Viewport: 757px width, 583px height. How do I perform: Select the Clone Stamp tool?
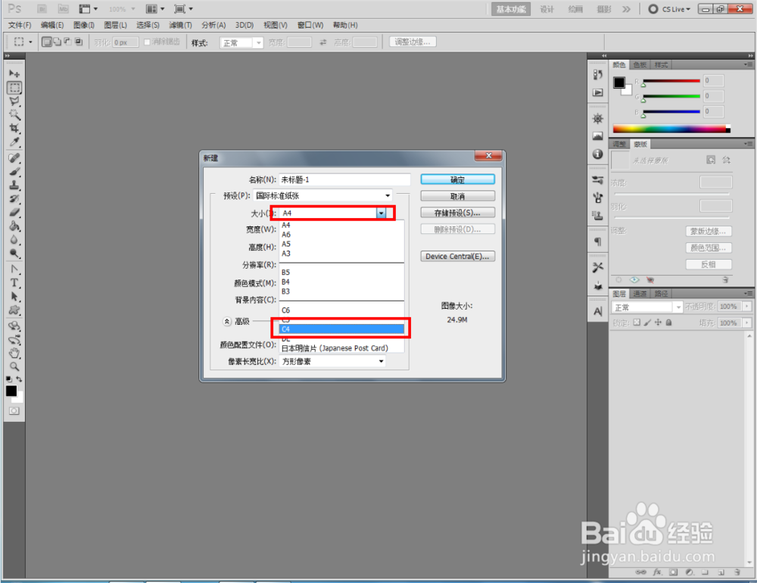pyautogui.click(x=14, y=185)
